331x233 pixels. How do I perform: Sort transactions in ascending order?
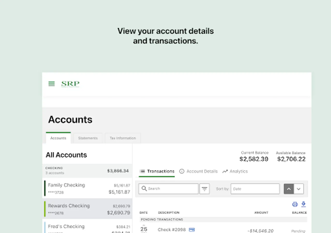[289, 189]
